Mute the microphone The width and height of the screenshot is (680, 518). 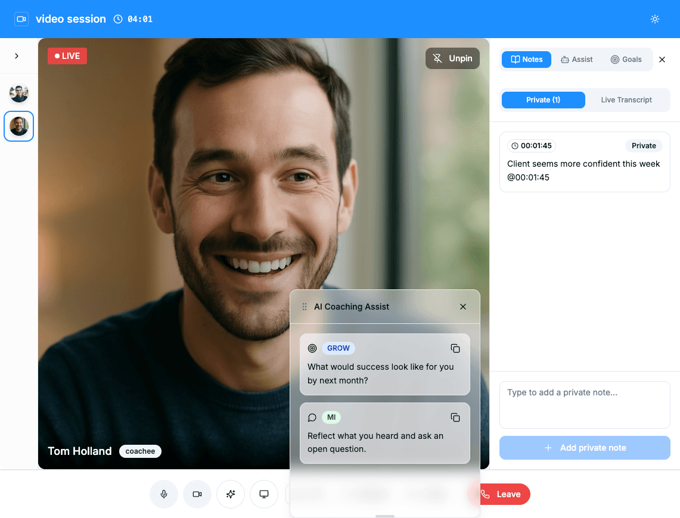pyautogui.click(x=164, y=494)
